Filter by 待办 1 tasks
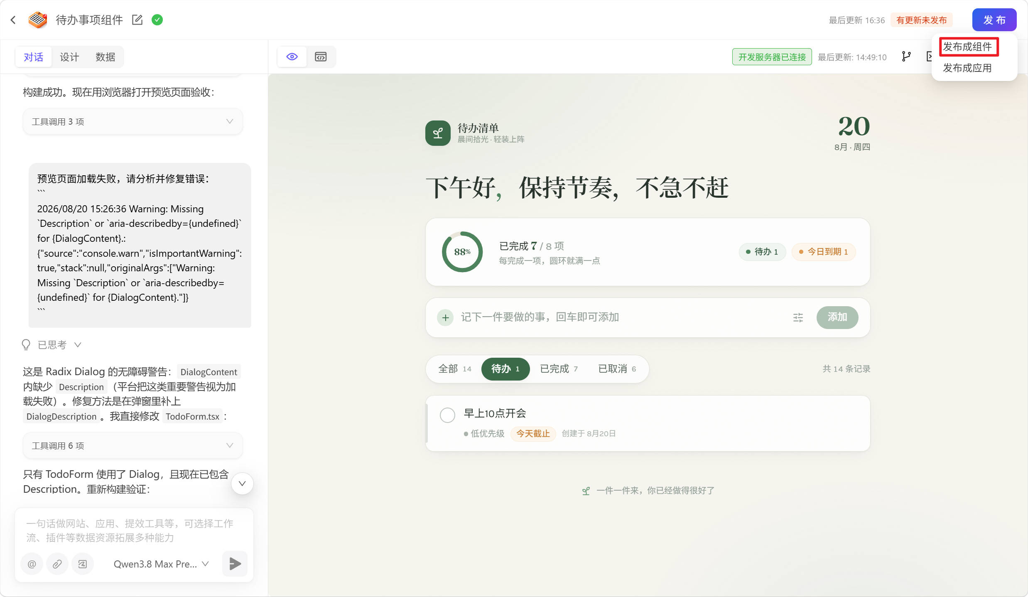The image size is (1028, 597). click(505, 369)
